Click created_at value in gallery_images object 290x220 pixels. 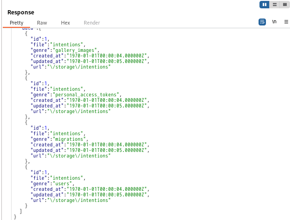pos(107,56)
